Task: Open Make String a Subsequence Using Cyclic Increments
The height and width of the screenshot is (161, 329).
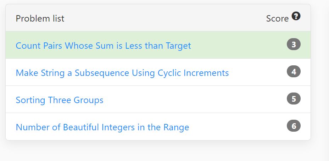Action: tap(122, 73)
